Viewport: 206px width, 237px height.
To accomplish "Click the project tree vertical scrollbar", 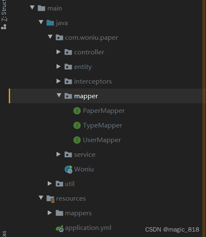I will tap(204, 119).
